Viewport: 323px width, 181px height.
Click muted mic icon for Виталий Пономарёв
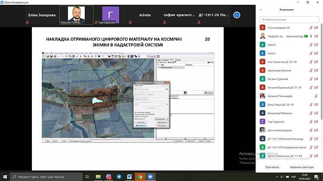(x=316, y=96)
